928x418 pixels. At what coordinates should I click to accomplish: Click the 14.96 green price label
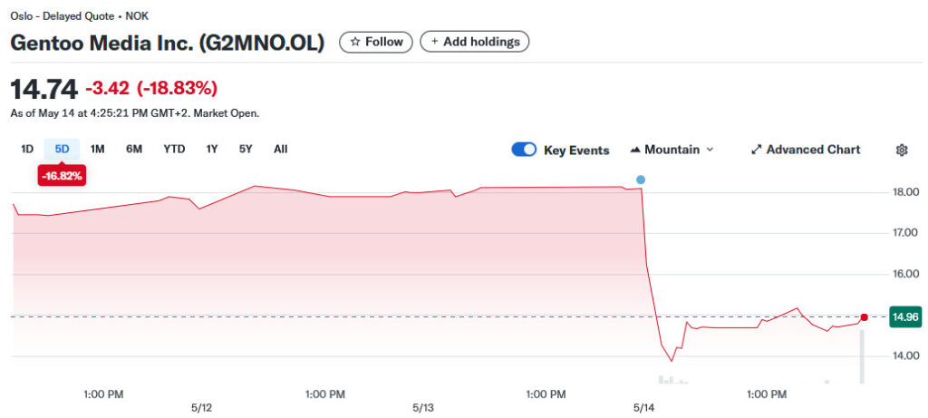(x=906, y=317)
